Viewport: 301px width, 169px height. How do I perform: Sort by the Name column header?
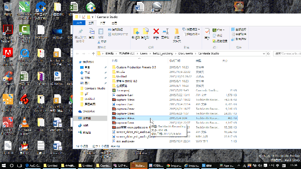115,61
